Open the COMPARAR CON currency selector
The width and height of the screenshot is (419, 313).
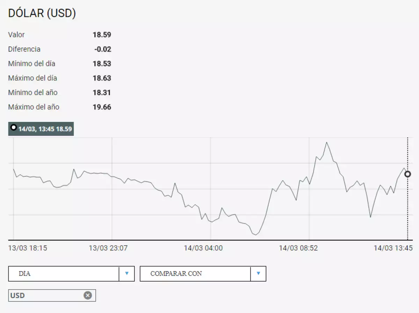tap(195, 274)
